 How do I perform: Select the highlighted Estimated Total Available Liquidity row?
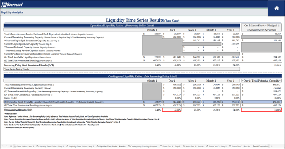pos(142,102)
